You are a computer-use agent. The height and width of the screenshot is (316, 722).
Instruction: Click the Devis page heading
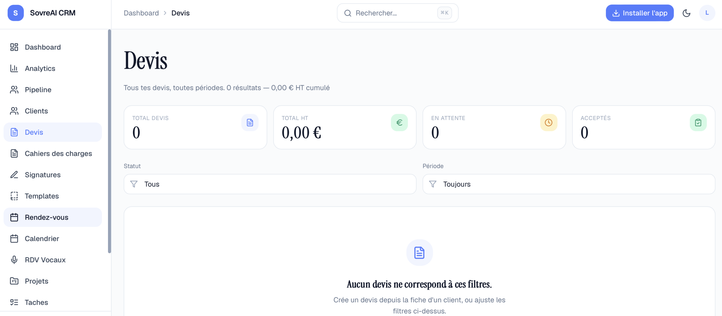point(146,61)
